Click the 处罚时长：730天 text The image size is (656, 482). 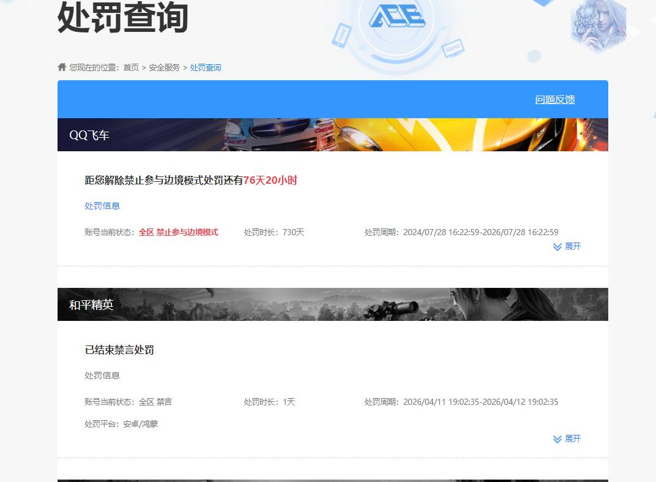click(274, 232)
